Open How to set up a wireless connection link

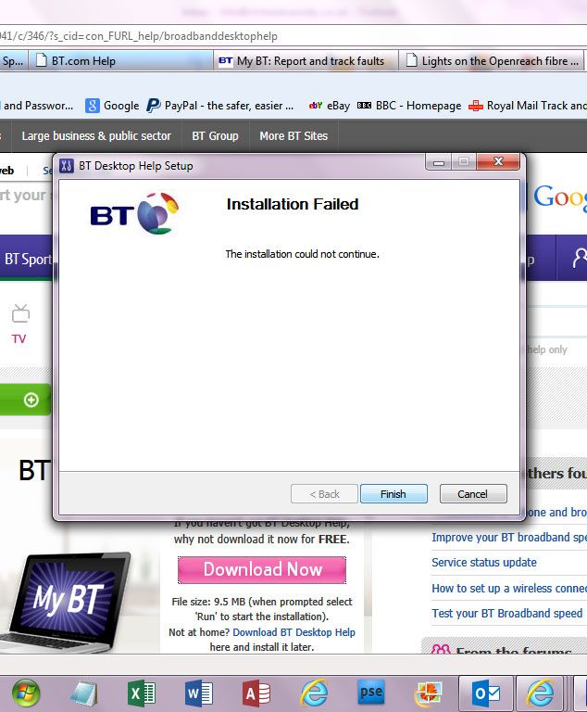(x=509, y=588)
